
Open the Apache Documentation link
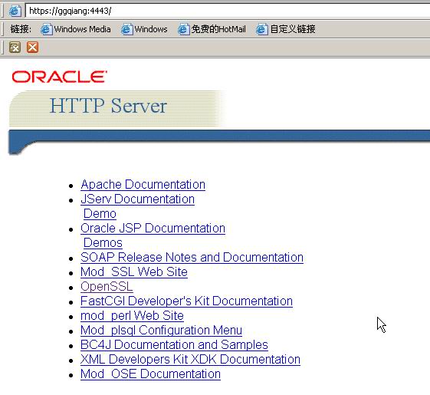point(143,185)
